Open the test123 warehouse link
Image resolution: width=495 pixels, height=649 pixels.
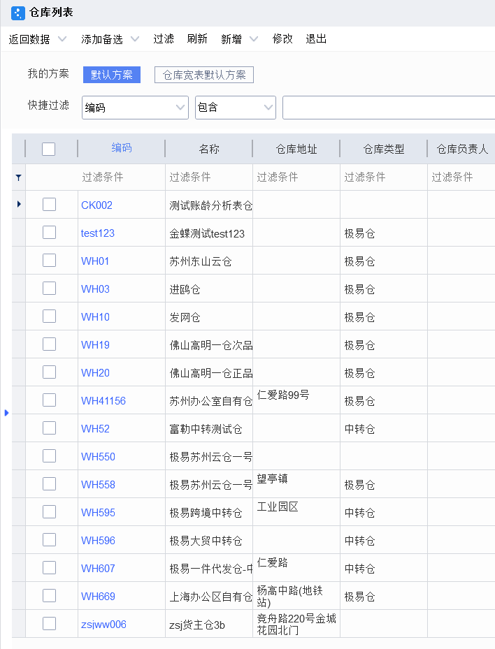pos(97,233)
